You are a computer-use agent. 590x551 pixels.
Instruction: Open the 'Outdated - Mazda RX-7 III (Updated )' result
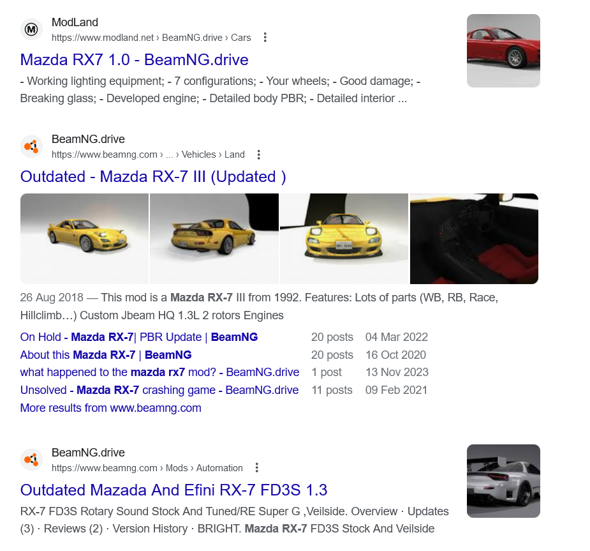(x=153, y=177)
